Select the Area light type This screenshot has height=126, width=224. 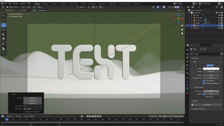[218, 65]
